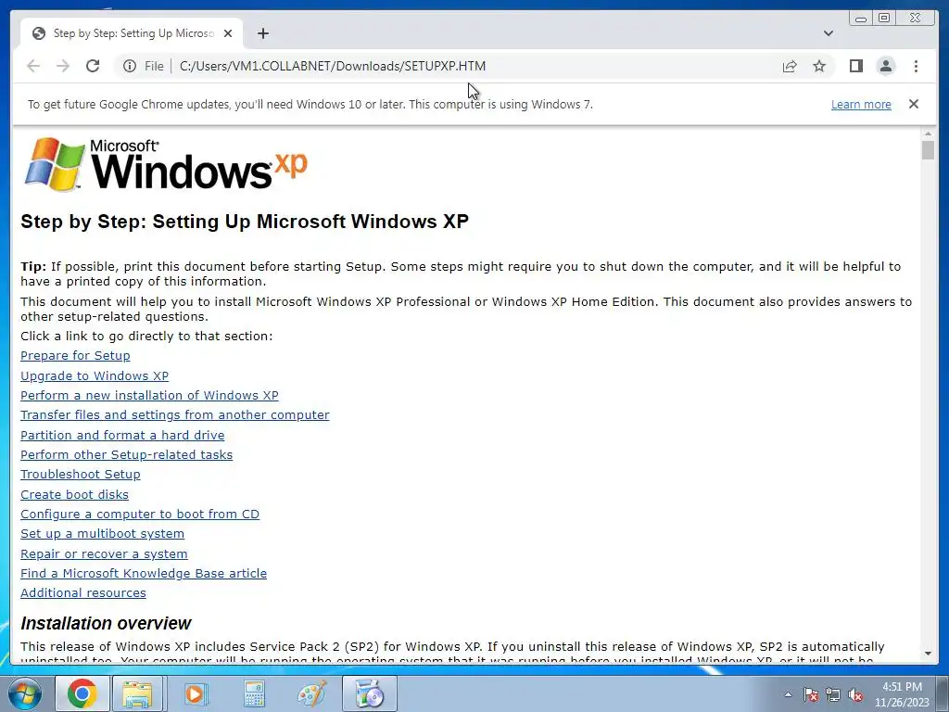Screen dimensions: 949x712
Task: Click Learn more about Chrome updates
Action: coord(861,104)
